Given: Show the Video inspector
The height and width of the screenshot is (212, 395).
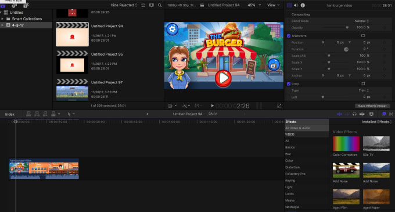Looking at the screenshot, I should tap(289, 5).
